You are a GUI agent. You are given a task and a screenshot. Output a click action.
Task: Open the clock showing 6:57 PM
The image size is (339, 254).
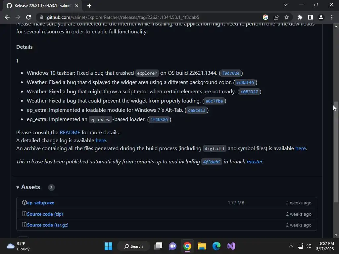tap(325, 246)
